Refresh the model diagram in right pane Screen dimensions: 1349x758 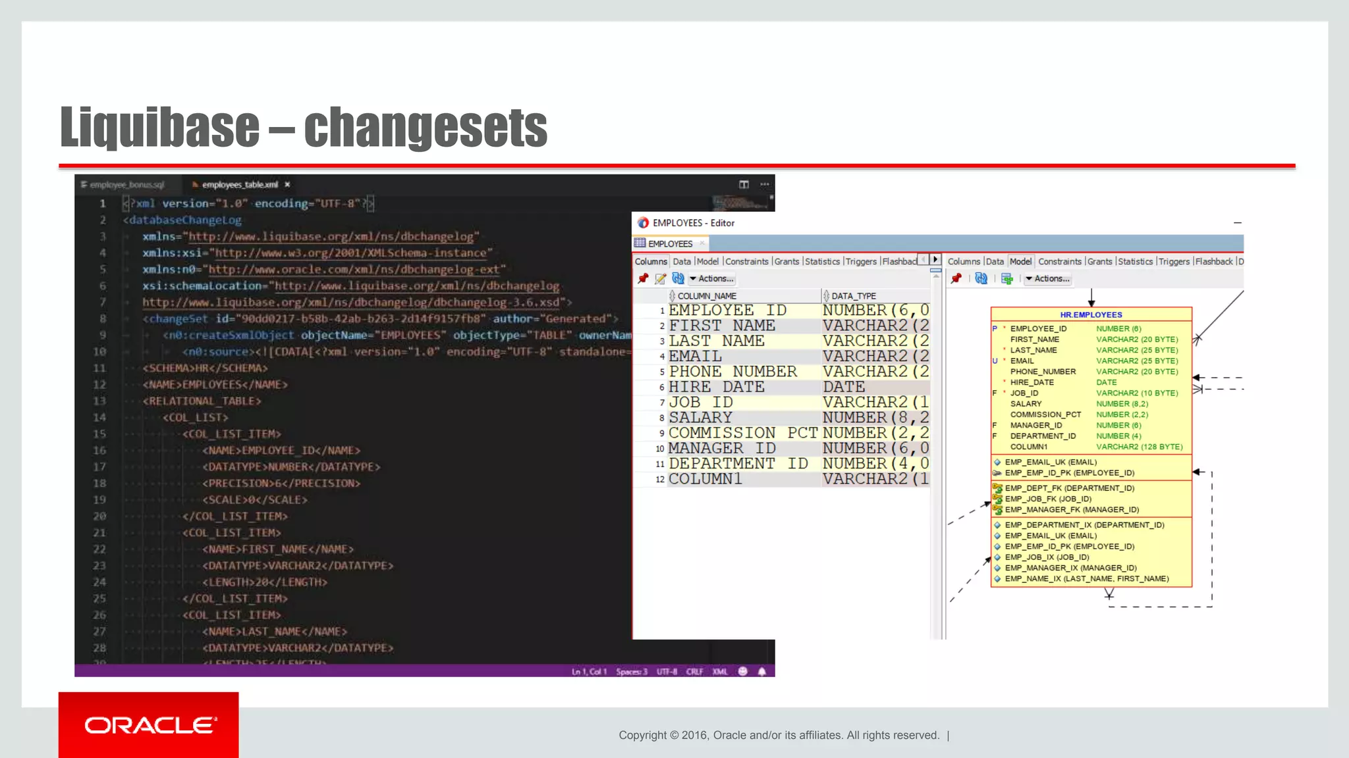(981, 279)
